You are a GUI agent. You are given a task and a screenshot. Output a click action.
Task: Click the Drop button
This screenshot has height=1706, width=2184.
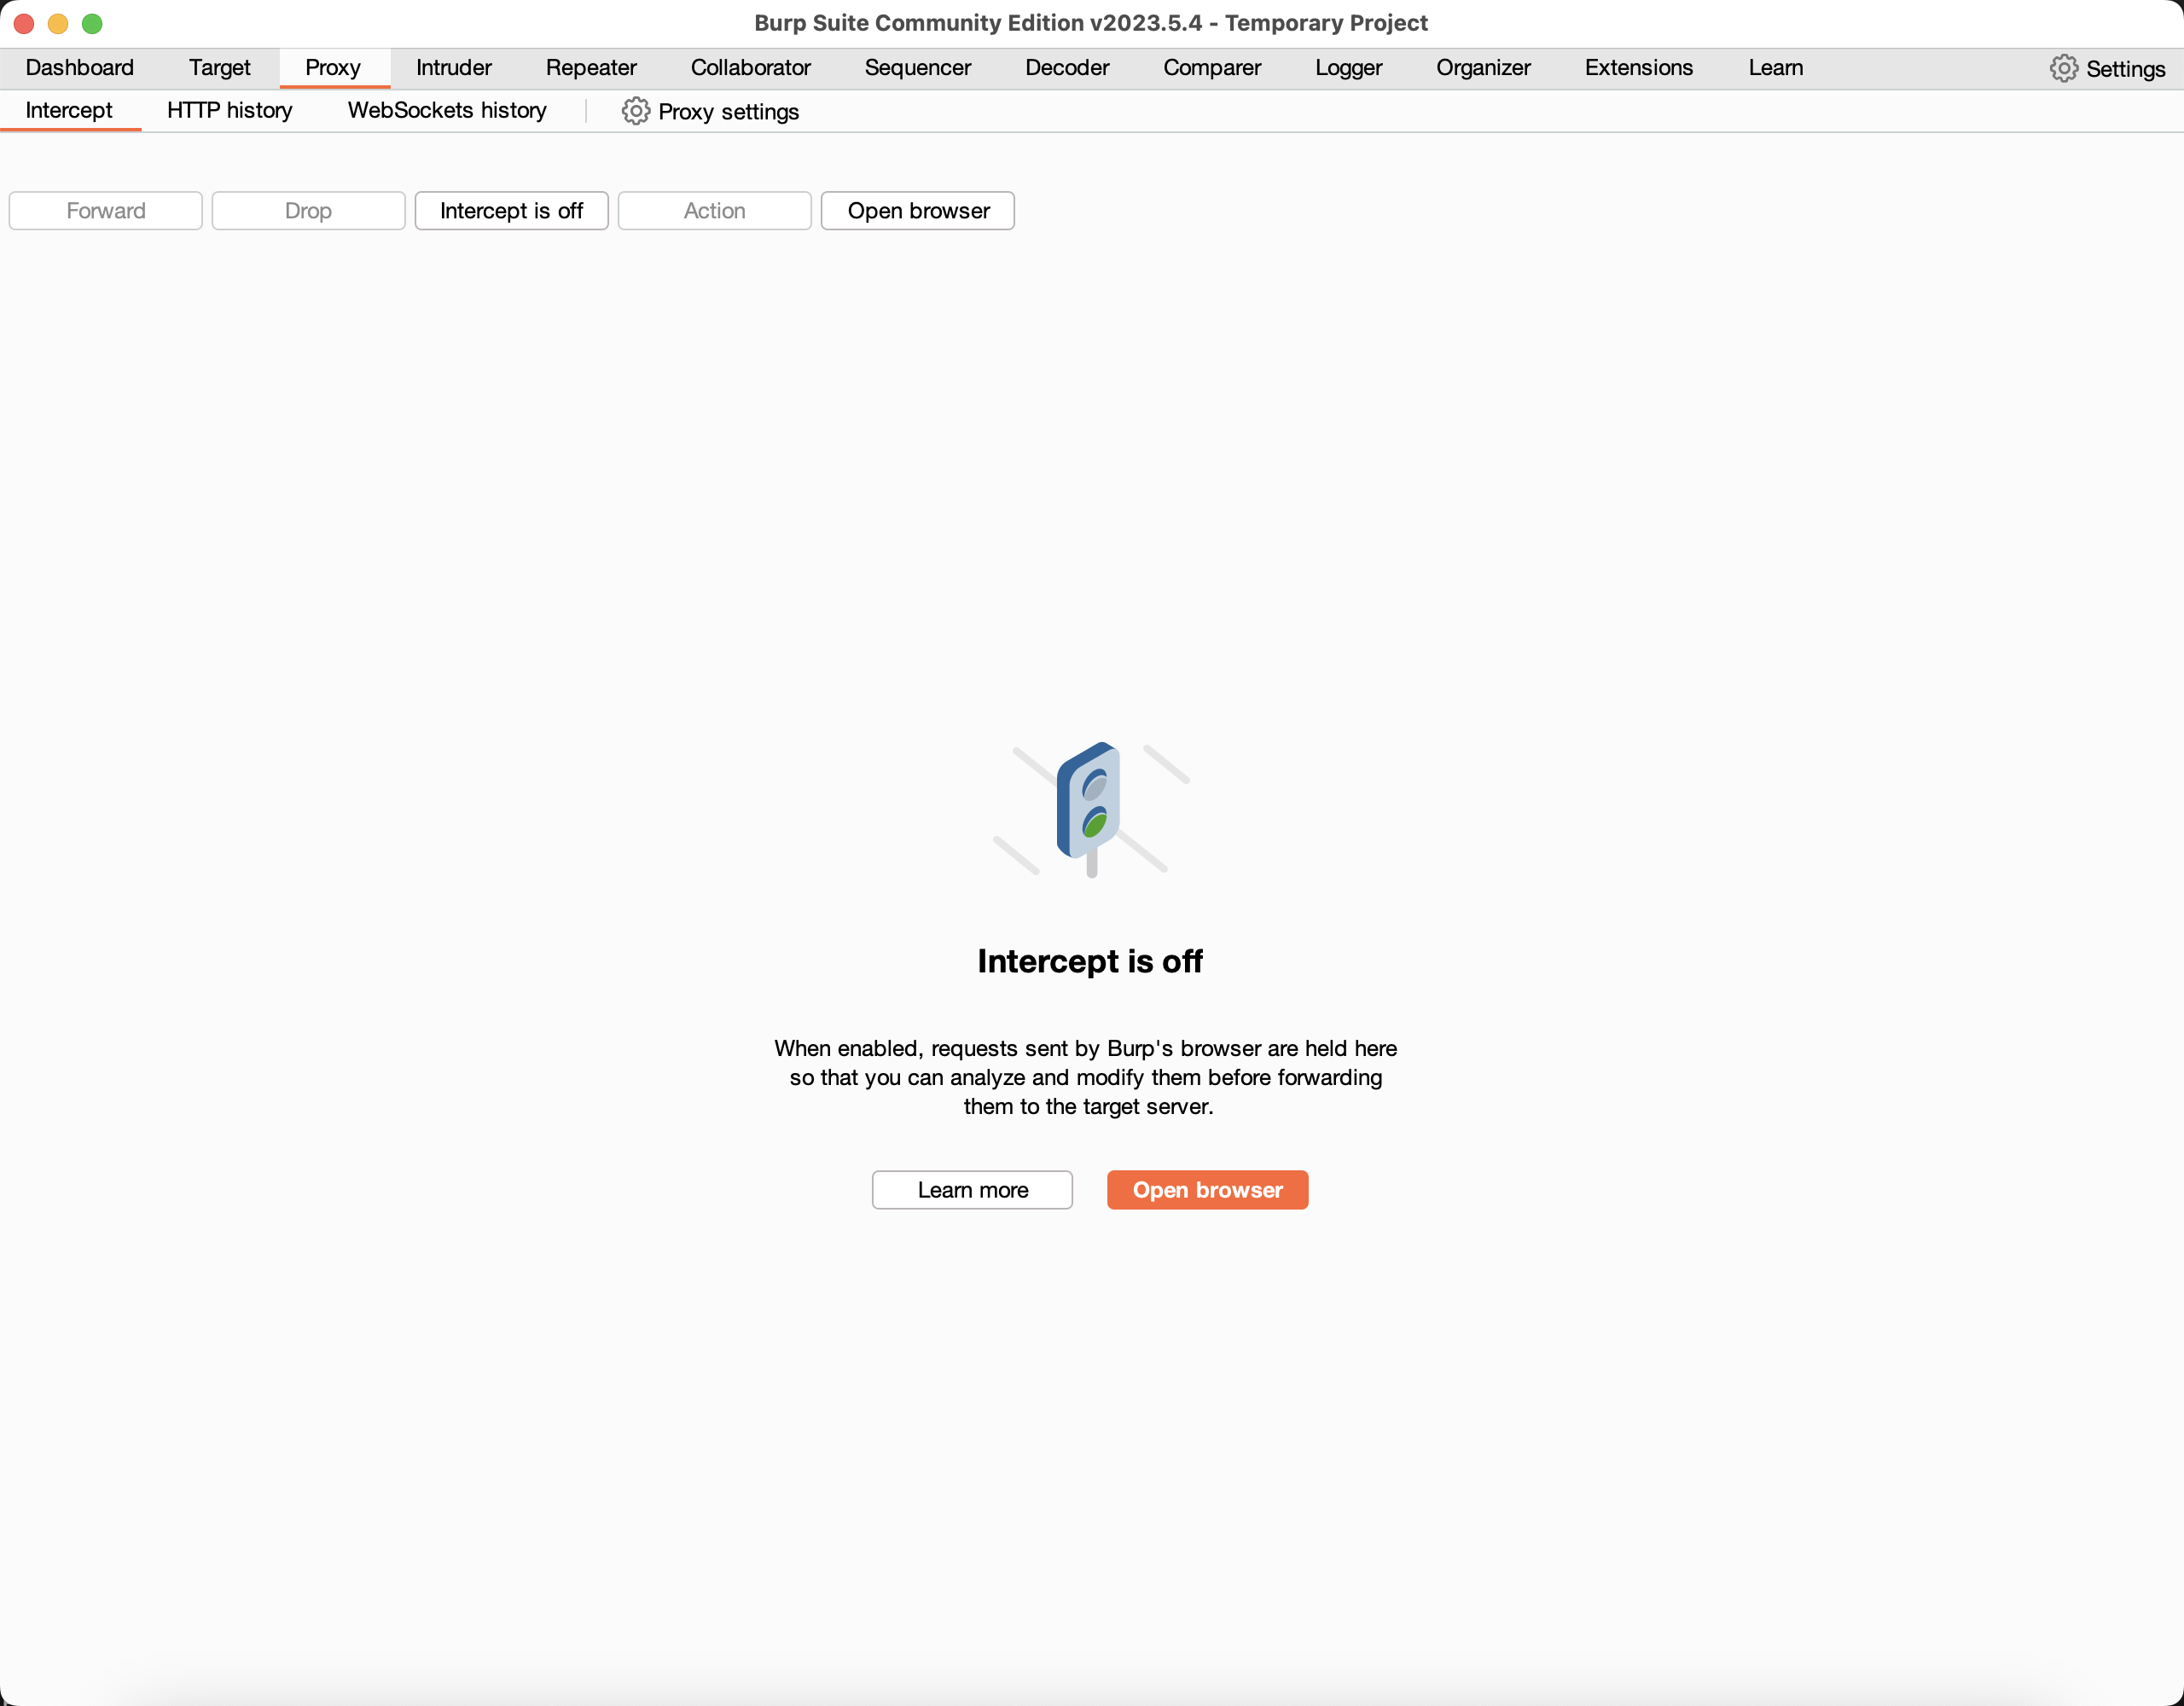point(308,211)
